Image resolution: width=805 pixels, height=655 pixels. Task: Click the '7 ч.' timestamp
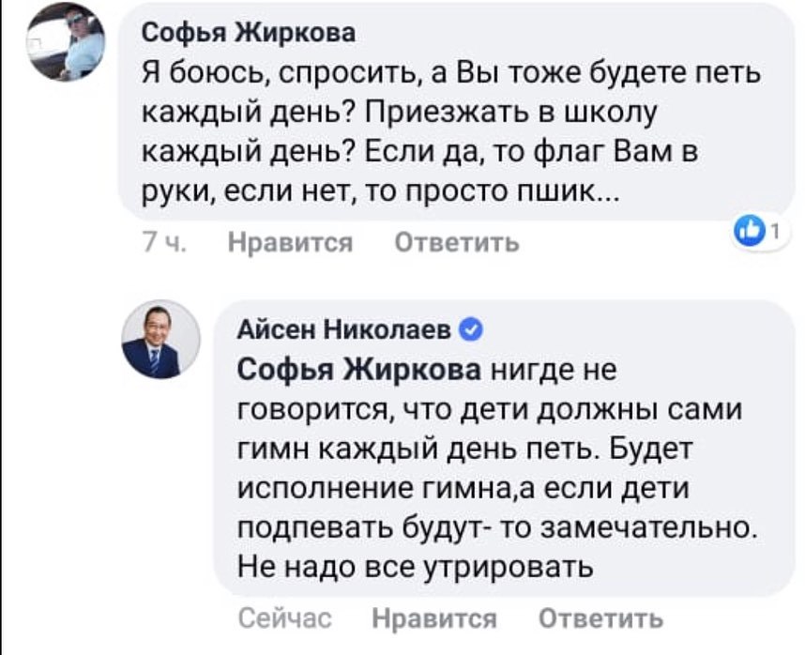(x=162, y=243)
